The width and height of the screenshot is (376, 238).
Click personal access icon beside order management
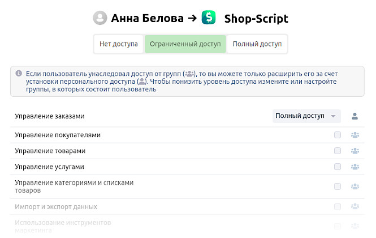(x=355, y=116)
